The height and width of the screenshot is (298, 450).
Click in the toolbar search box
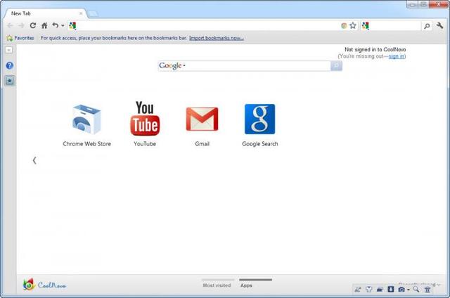pyautogui.click(x=395, y=26)
